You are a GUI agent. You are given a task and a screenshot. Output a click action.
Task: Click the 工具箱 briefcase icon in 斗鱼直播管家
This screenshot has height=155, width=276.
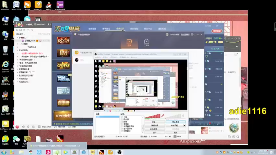point(146,43)
